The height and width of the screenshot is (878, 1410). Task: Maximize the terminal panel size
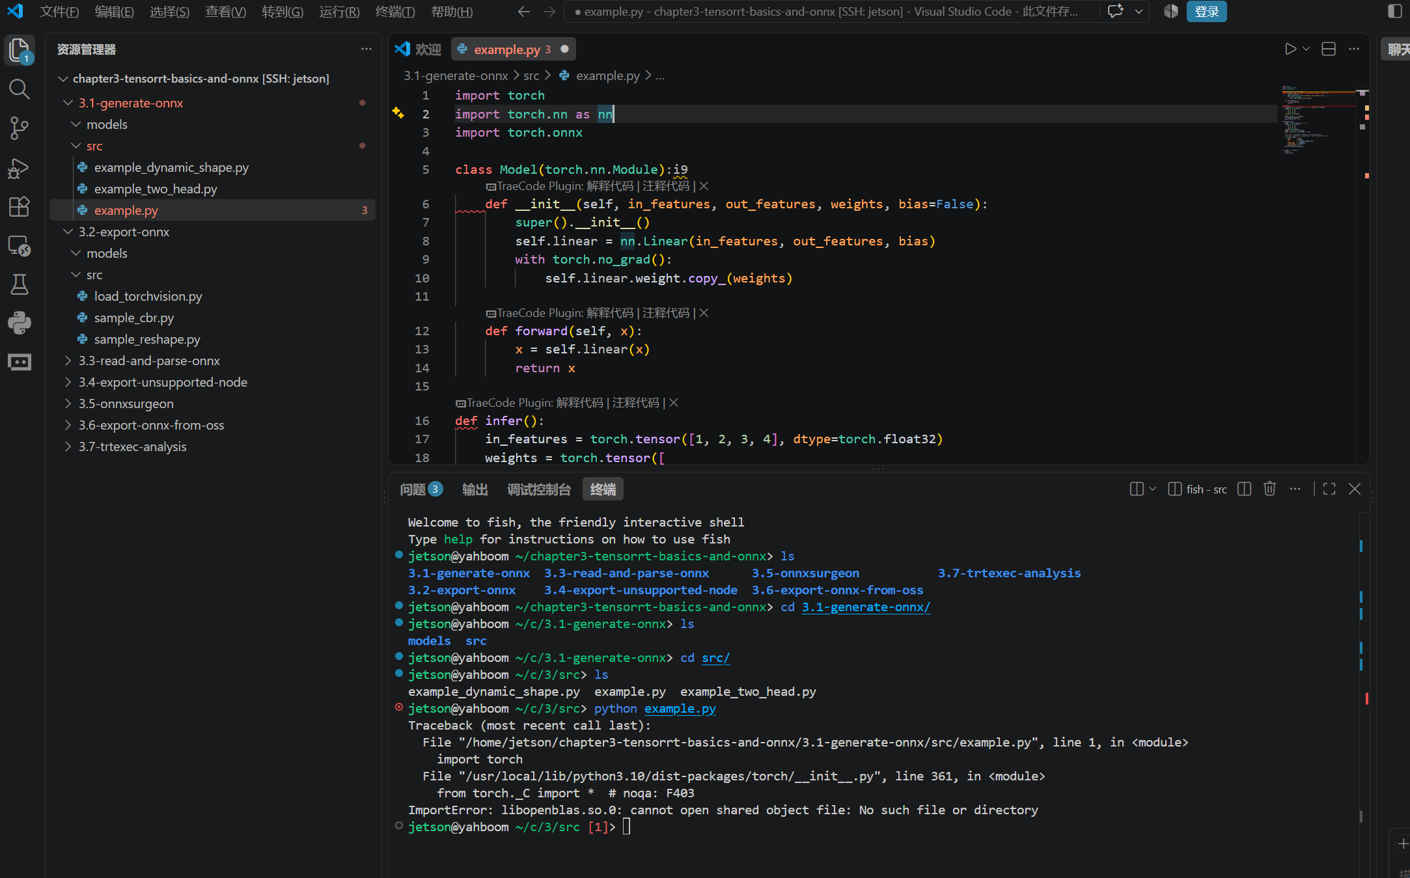[x=1329, y=489]
